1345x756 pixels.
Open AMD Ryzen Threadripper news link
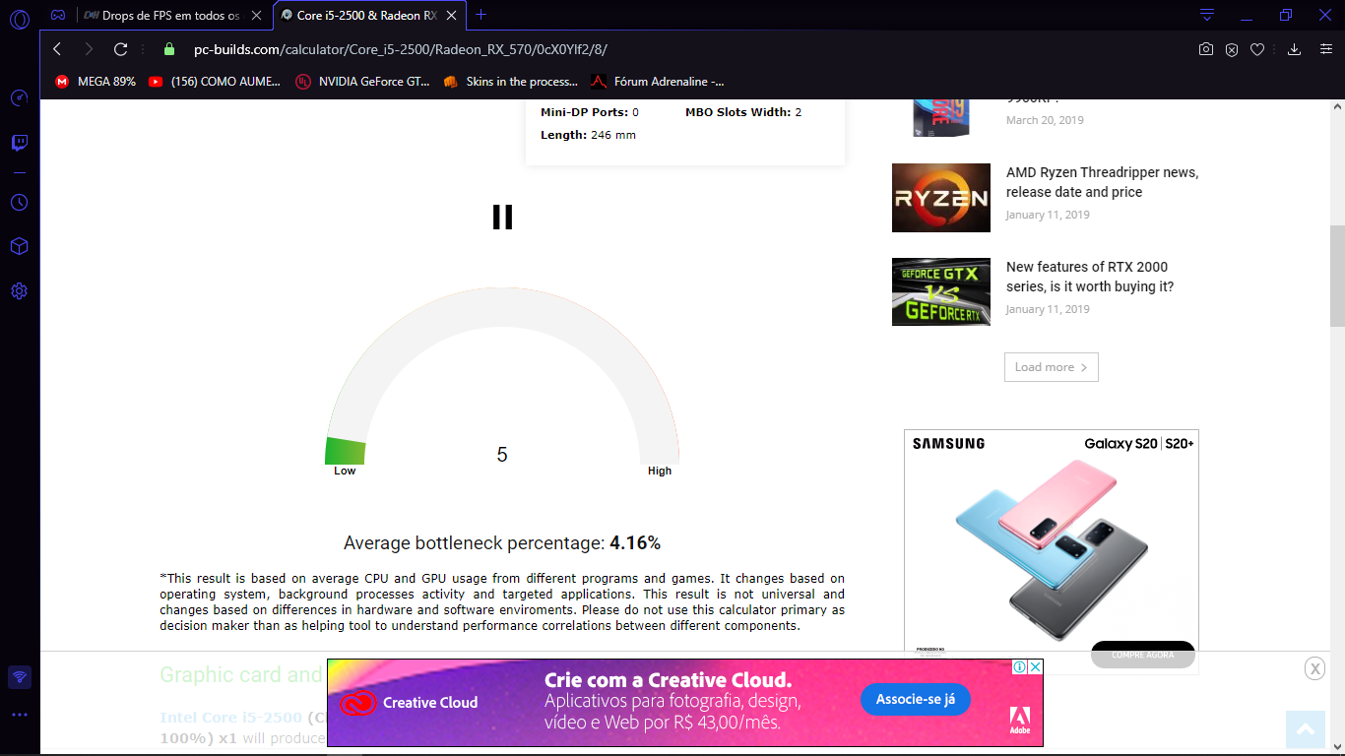tap(1102, 182)
